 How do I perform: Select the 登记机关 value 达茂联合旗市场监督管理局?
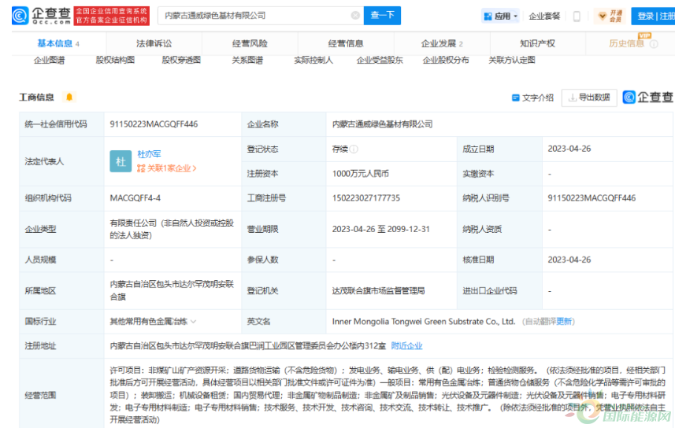378,291
